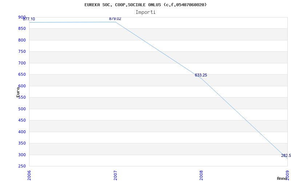Click the 850 y-axis label
The image size is (291, 182).
coord(22,29)
